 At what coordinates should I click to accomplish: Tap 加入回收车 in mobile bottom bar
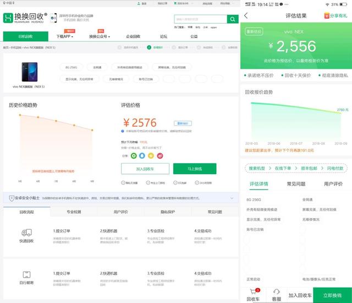(x=300, y=295)
